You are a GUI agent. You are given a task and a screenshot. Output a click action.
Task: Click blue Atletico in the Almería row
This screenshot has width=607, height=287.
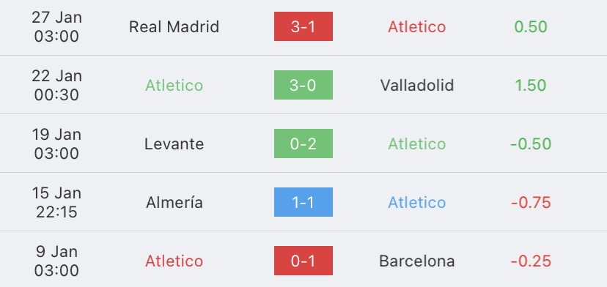(417, 202)
